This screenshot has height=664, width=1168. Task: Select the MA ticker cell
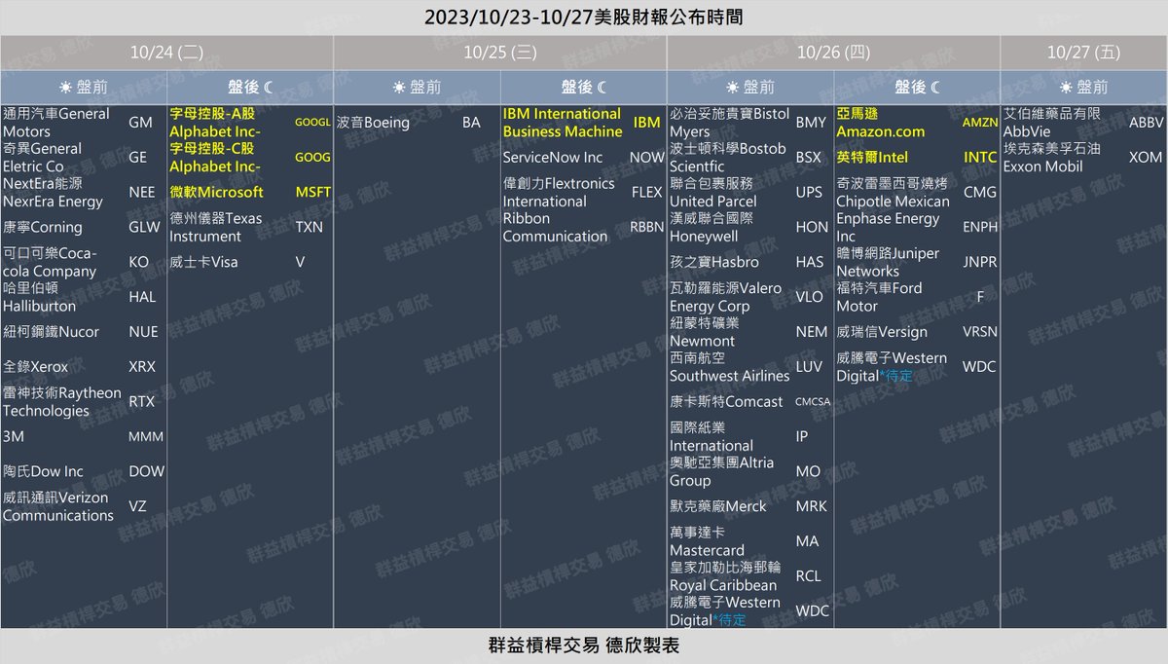coord(808,541)
